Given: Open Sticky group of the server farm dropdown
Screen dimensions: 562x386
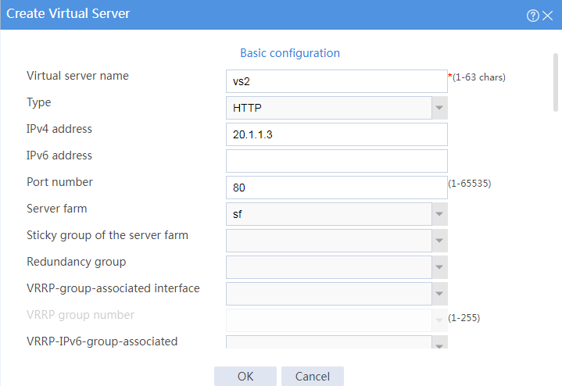Looking at the screenshot, I should click(x=439, y=241).
